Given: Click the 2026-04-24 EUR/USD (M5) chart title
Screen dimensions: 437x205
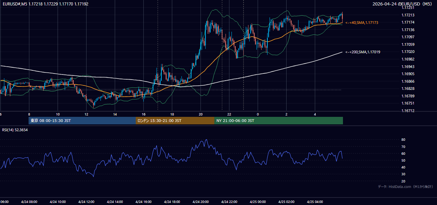Looking at the screenshot, I should pos(402,4).
